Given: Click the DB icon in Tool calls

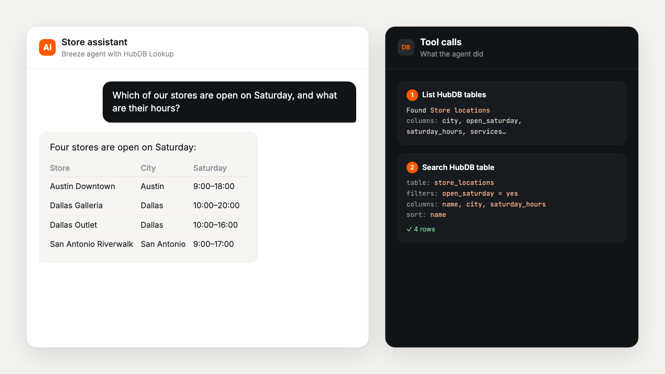Looking at the screenshot, I should [x=406, y=47].
